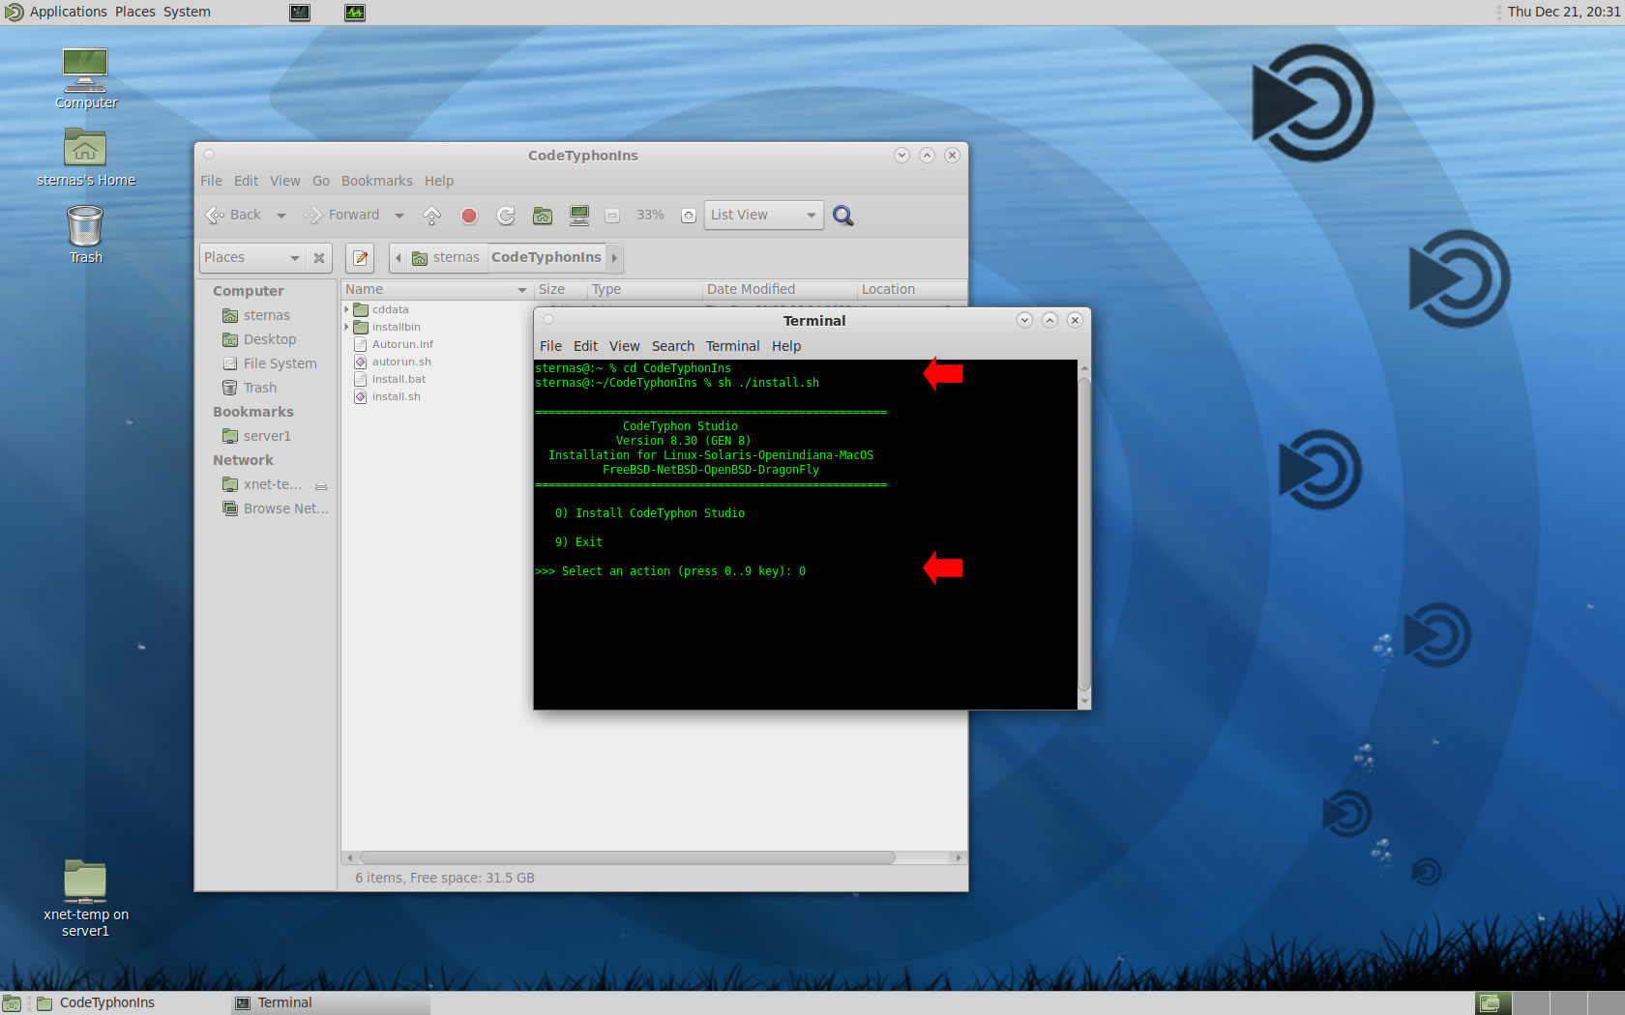Open the Applications menu in top panel
Viewport: 1625px width, 1015px height.
tap(55, 12)
